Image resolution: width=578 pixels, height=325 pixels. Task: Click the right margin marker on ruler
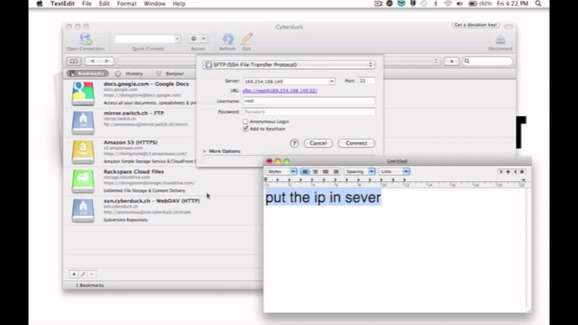click(x=523, y=181)
